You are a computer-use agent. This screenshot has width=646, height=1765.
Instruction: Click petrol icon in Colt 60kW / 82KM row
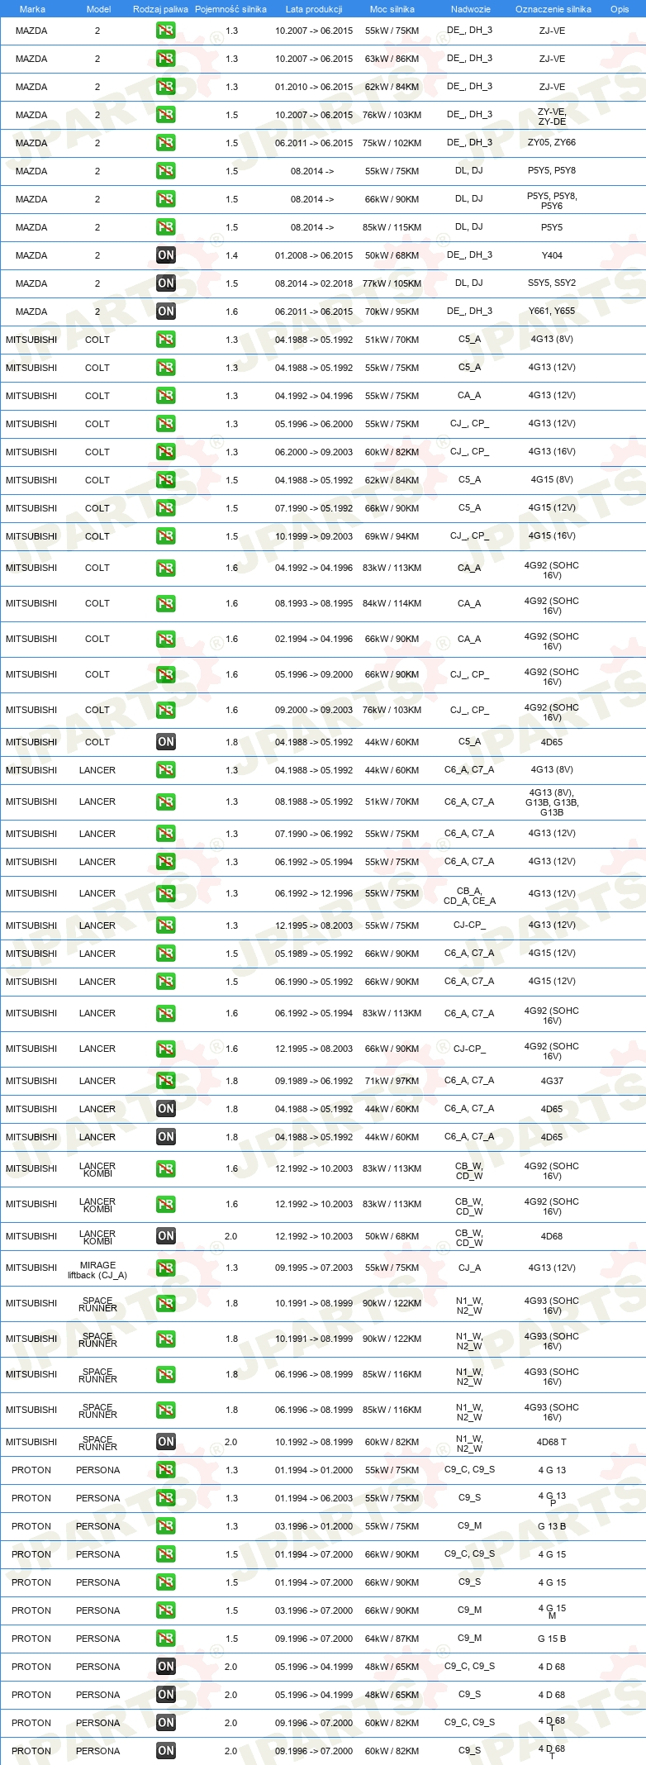(166, 452)
